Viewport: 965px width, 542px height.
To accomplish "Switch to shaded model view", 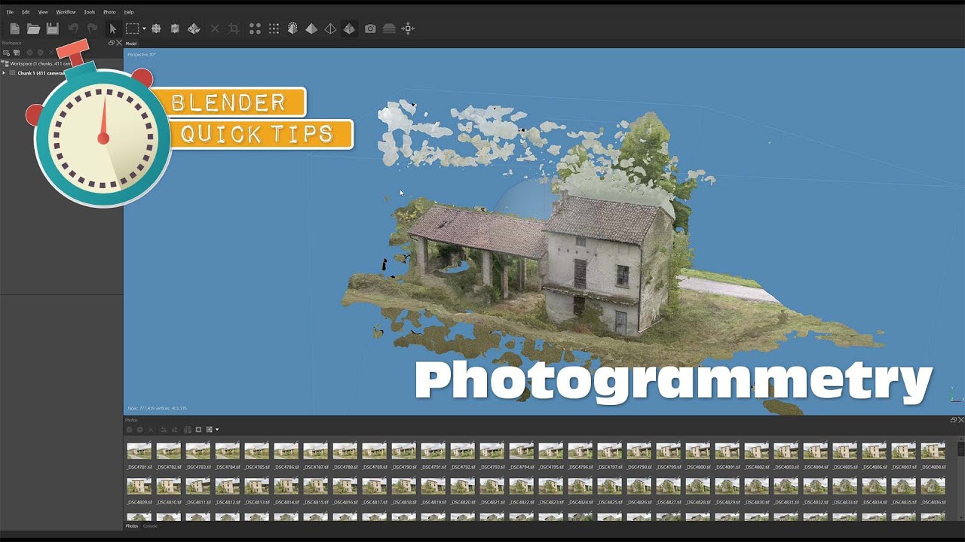I will tap(311, 29).
